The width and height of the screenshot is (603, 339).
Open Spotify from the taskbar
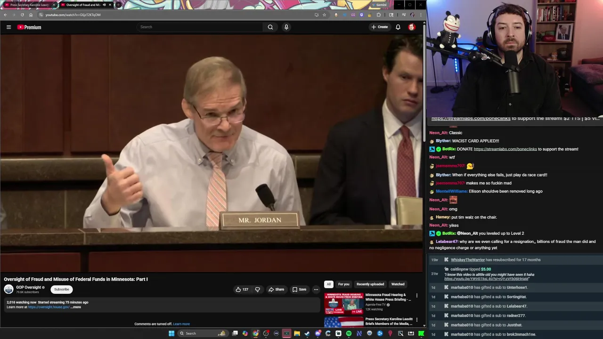349,333
